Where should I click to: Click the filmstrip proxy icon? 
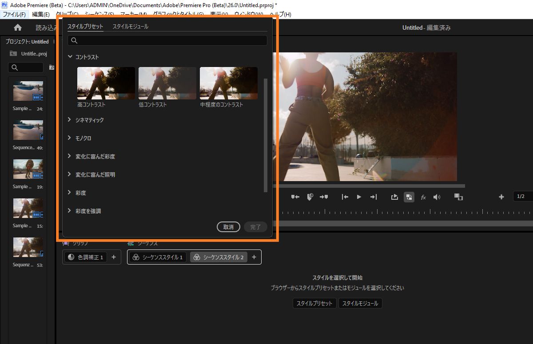459,197
